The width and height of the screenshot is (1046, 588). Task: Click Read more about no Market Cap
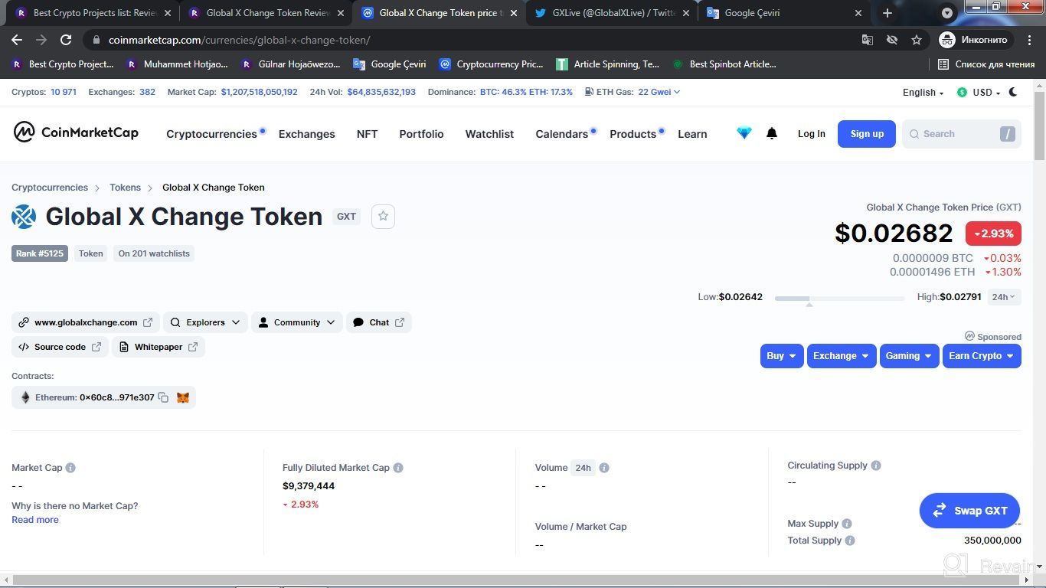[35, 520]
